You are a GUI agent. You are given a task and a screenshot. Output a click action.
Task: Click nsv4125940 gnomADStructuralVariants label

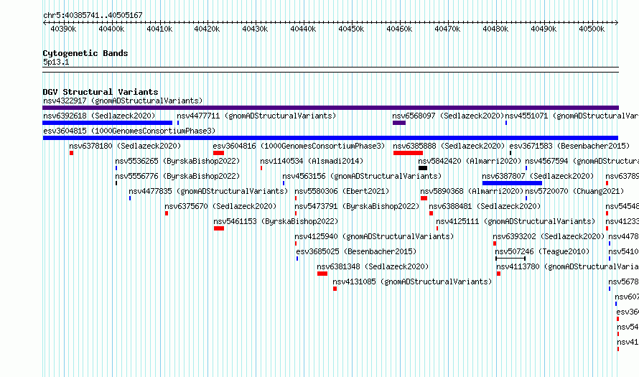pos(374,236)
